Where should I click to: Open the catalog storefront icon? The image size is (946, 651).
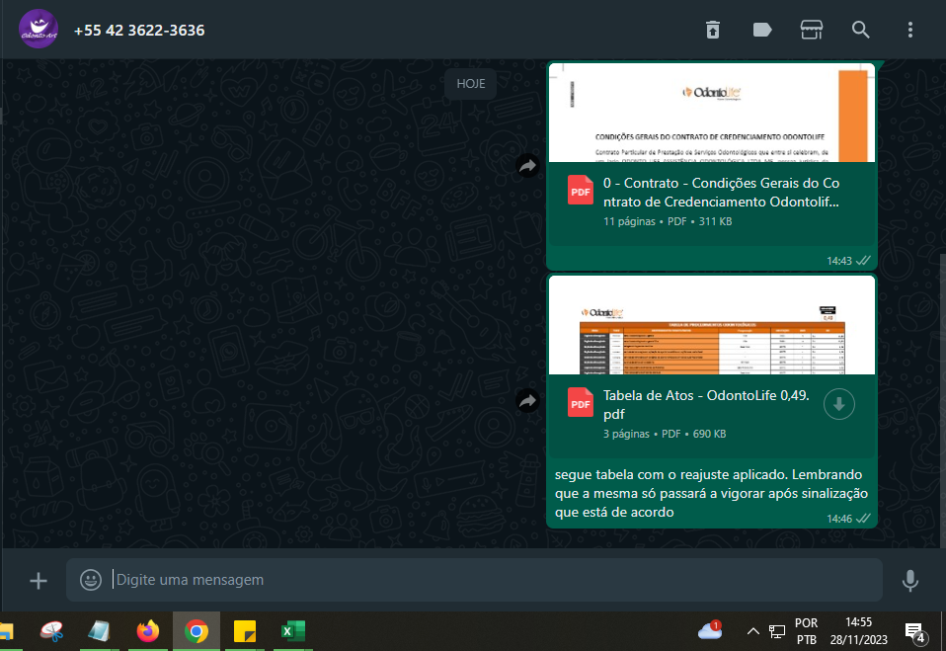click(x=812, y=30)
